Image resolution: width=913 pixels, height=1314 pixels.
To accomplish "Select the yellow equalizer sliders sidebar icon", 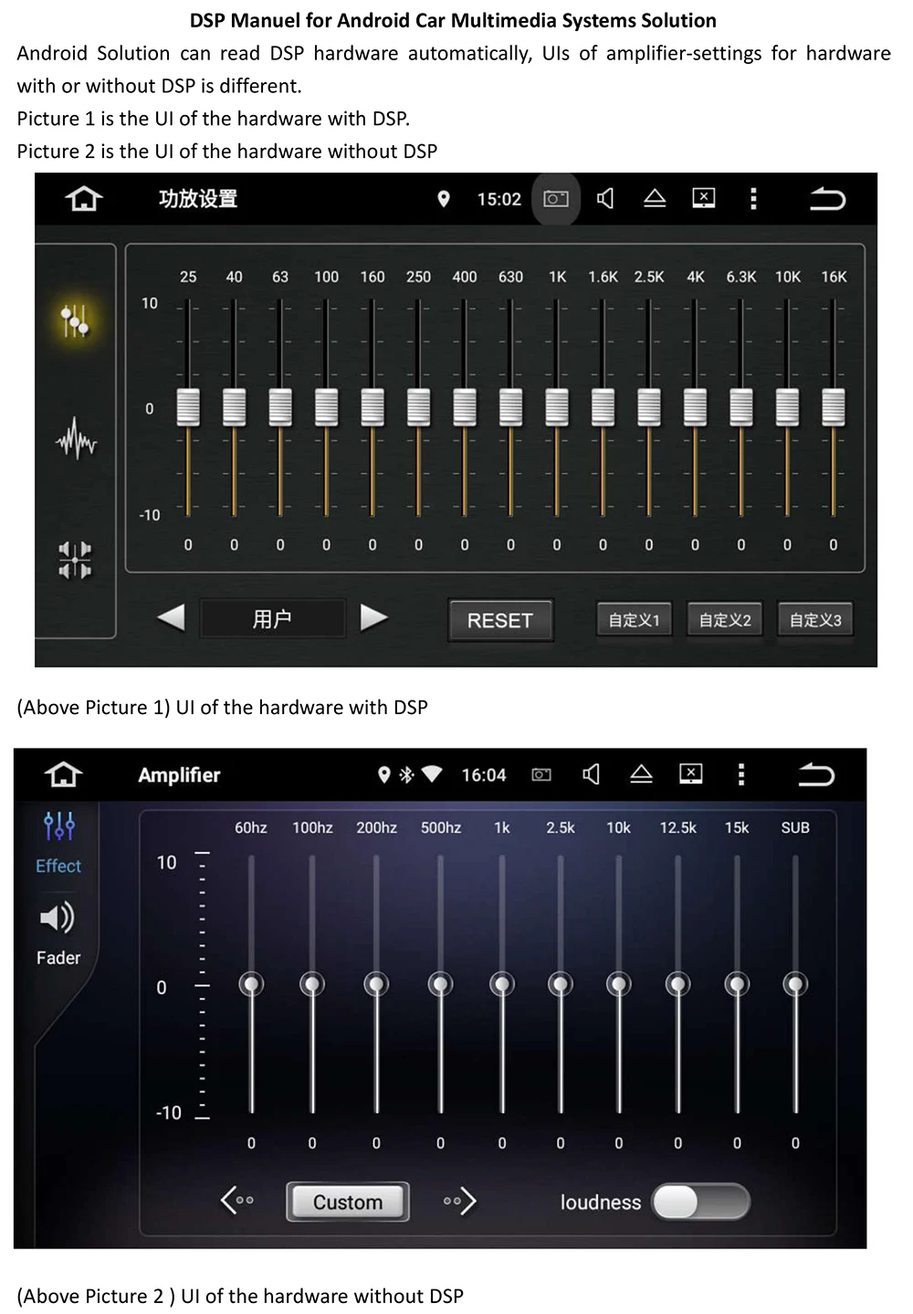I will point(75,321).
